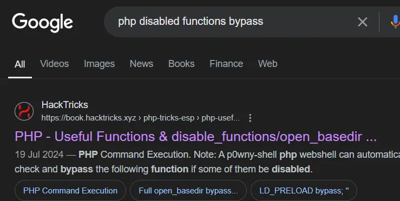
Task: Open the LD_PRELOAD bypass chip
Action: point(304,191)
